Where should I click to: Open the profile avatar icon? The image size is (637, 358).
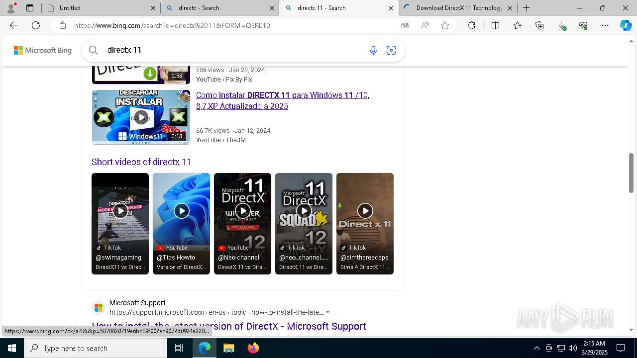pos(11,8)
